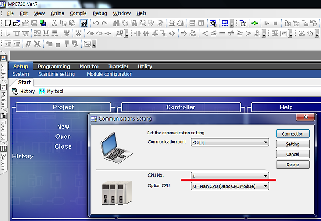Click New under Project
The image size is (321, 221).
(63, 127)
